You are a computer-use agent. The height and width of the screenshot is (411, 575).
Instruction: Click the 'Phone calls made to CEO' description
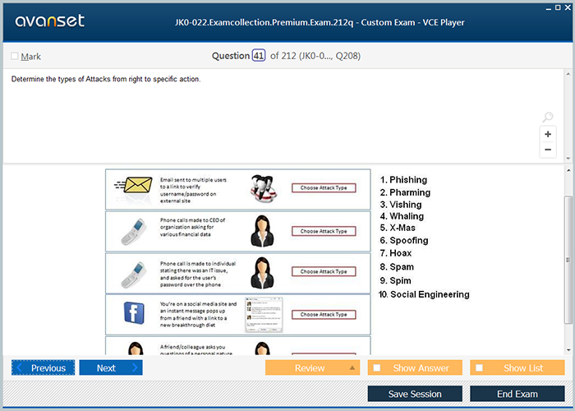coord(192,227)
